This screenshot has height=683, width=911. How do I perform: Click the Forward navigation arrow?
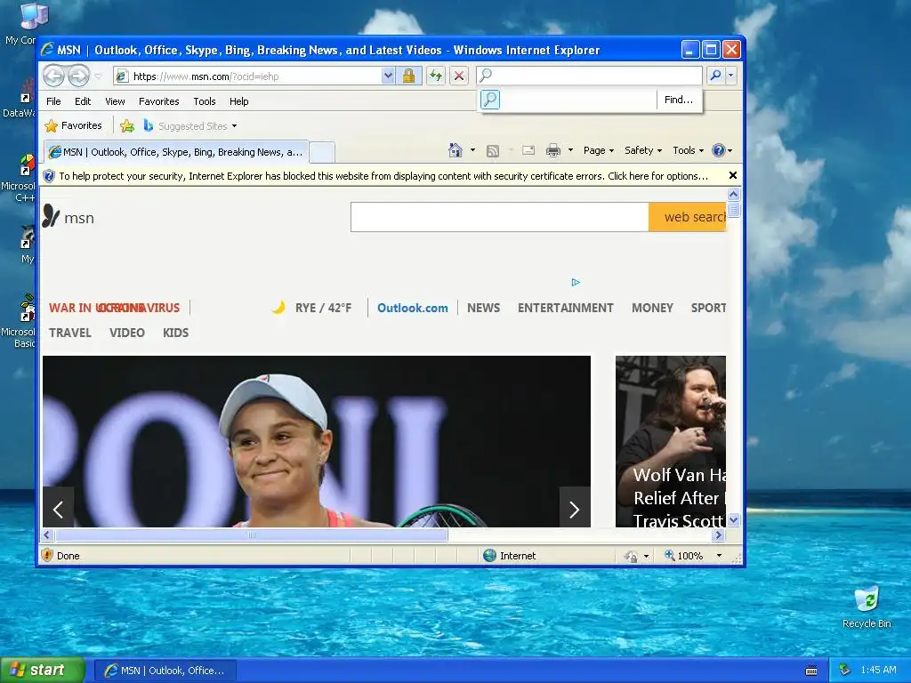point(78,76)
